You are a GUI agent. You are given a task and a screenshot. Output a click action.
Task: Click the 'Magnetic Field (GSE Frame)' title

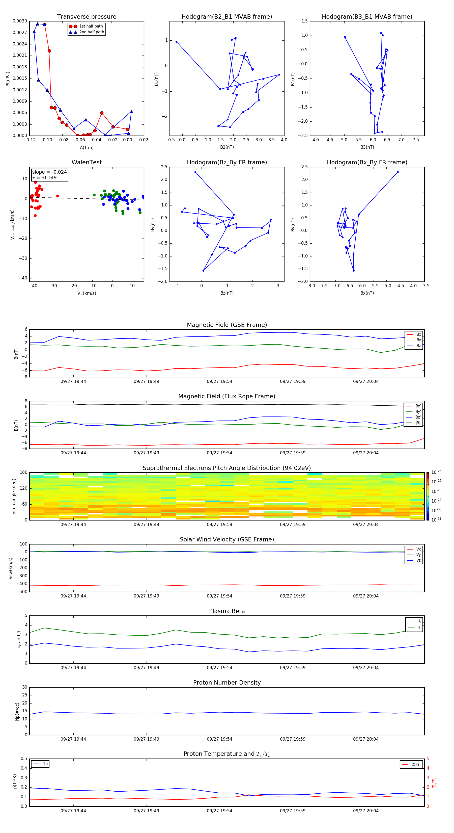pyautogui.click(x=227, y=325)
